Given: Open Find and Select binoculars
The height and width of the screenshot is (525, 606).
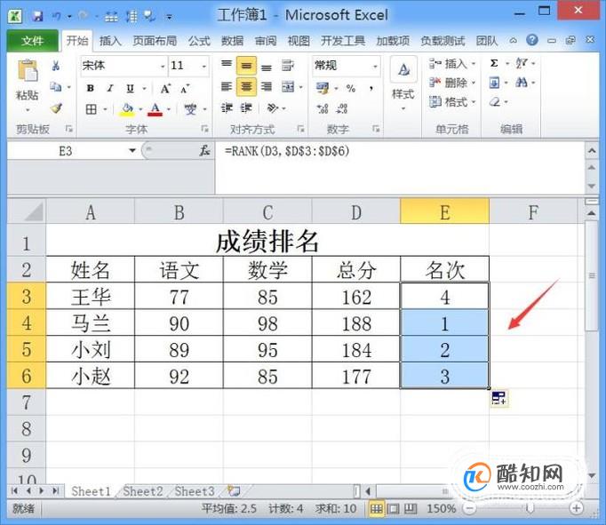Looking at the screenshot, I should click(522, 83).
